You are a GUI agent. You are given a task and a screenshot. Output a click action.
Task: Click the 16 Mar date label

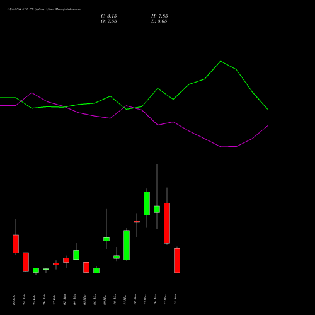click(155, 299)
